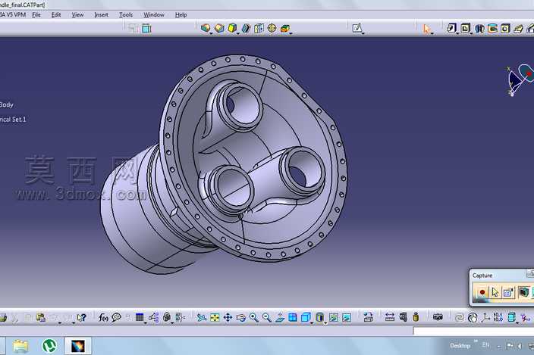Click the Measure Inertia icon
This screenshot has height=355, width=534.
pyautogui.click(x=416, y=318)
